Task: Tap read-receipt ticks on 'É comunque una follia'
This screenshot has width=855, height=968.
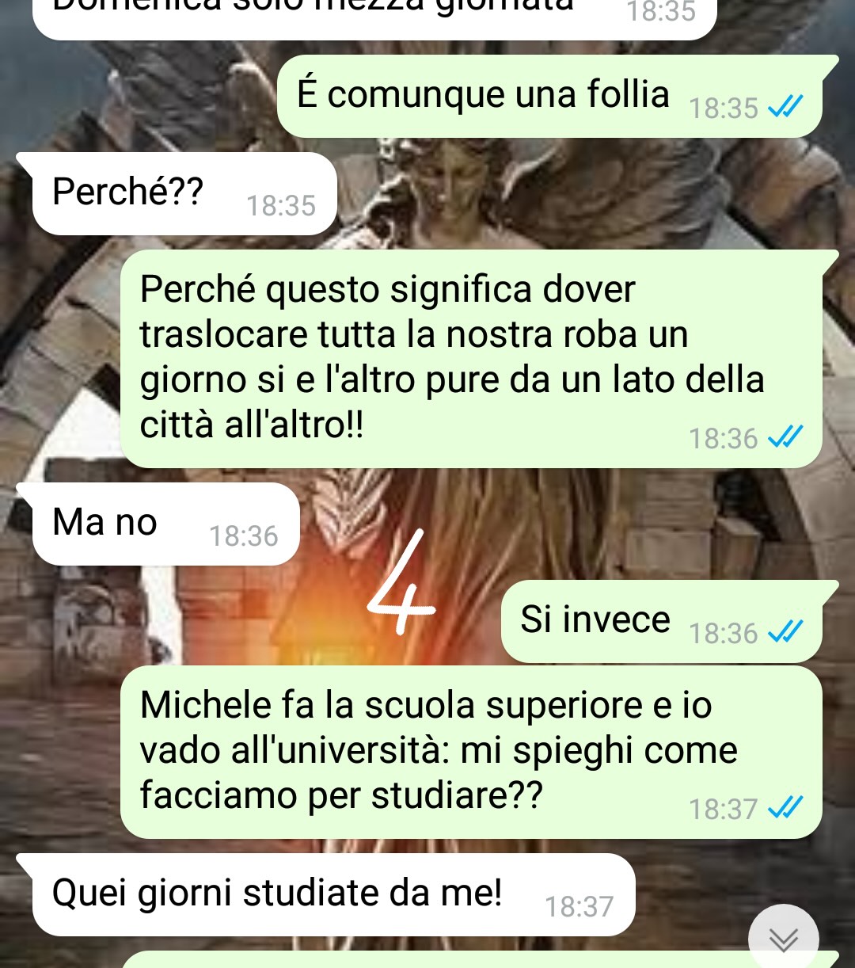Action: click(x=786, y=106)
